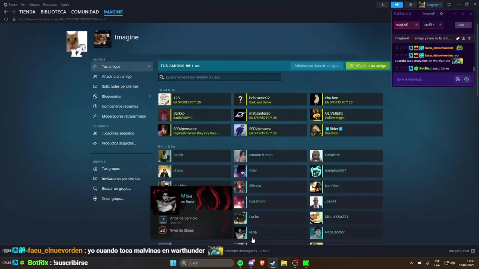Screen dimensions: 479x269
Task: Open friend Rider playing Deadlock
Action: click(346, 130)
